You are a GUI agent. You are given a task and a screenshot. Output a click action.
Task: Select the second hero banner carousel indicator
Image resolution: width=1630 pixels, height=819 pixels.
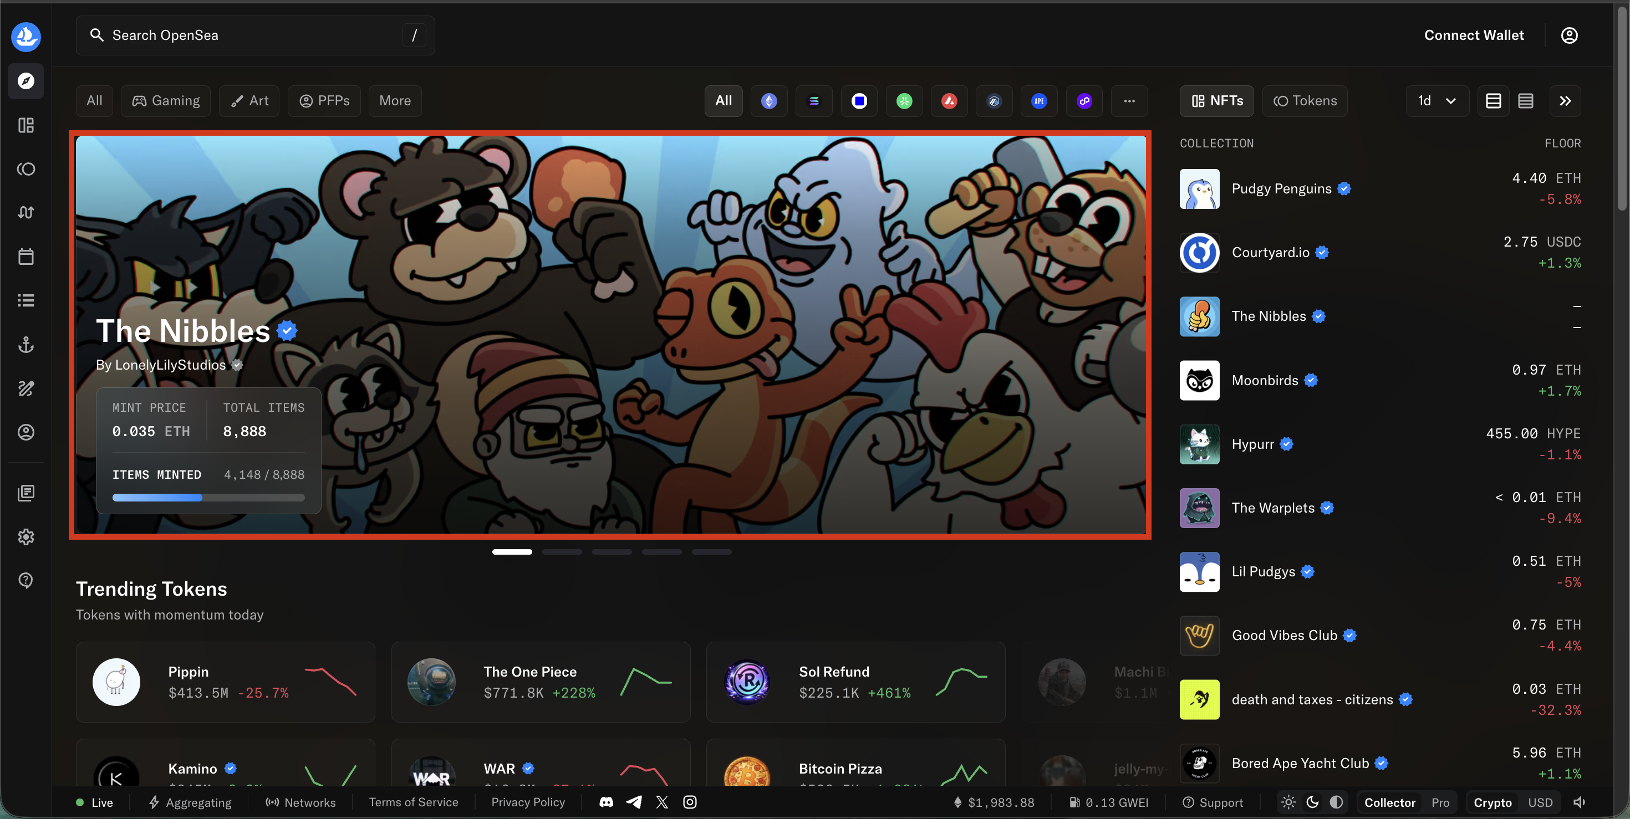[562, 551]
